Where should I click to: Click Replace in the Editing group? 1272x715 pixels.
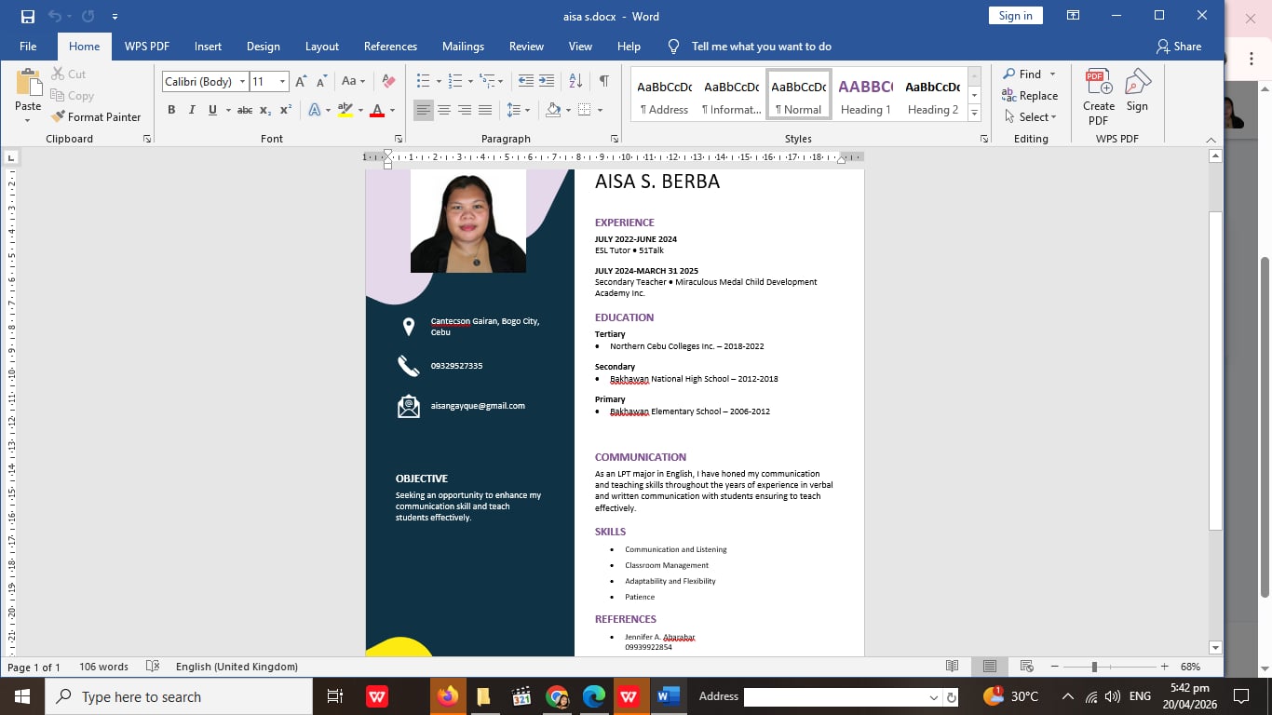pos(1030,96)
